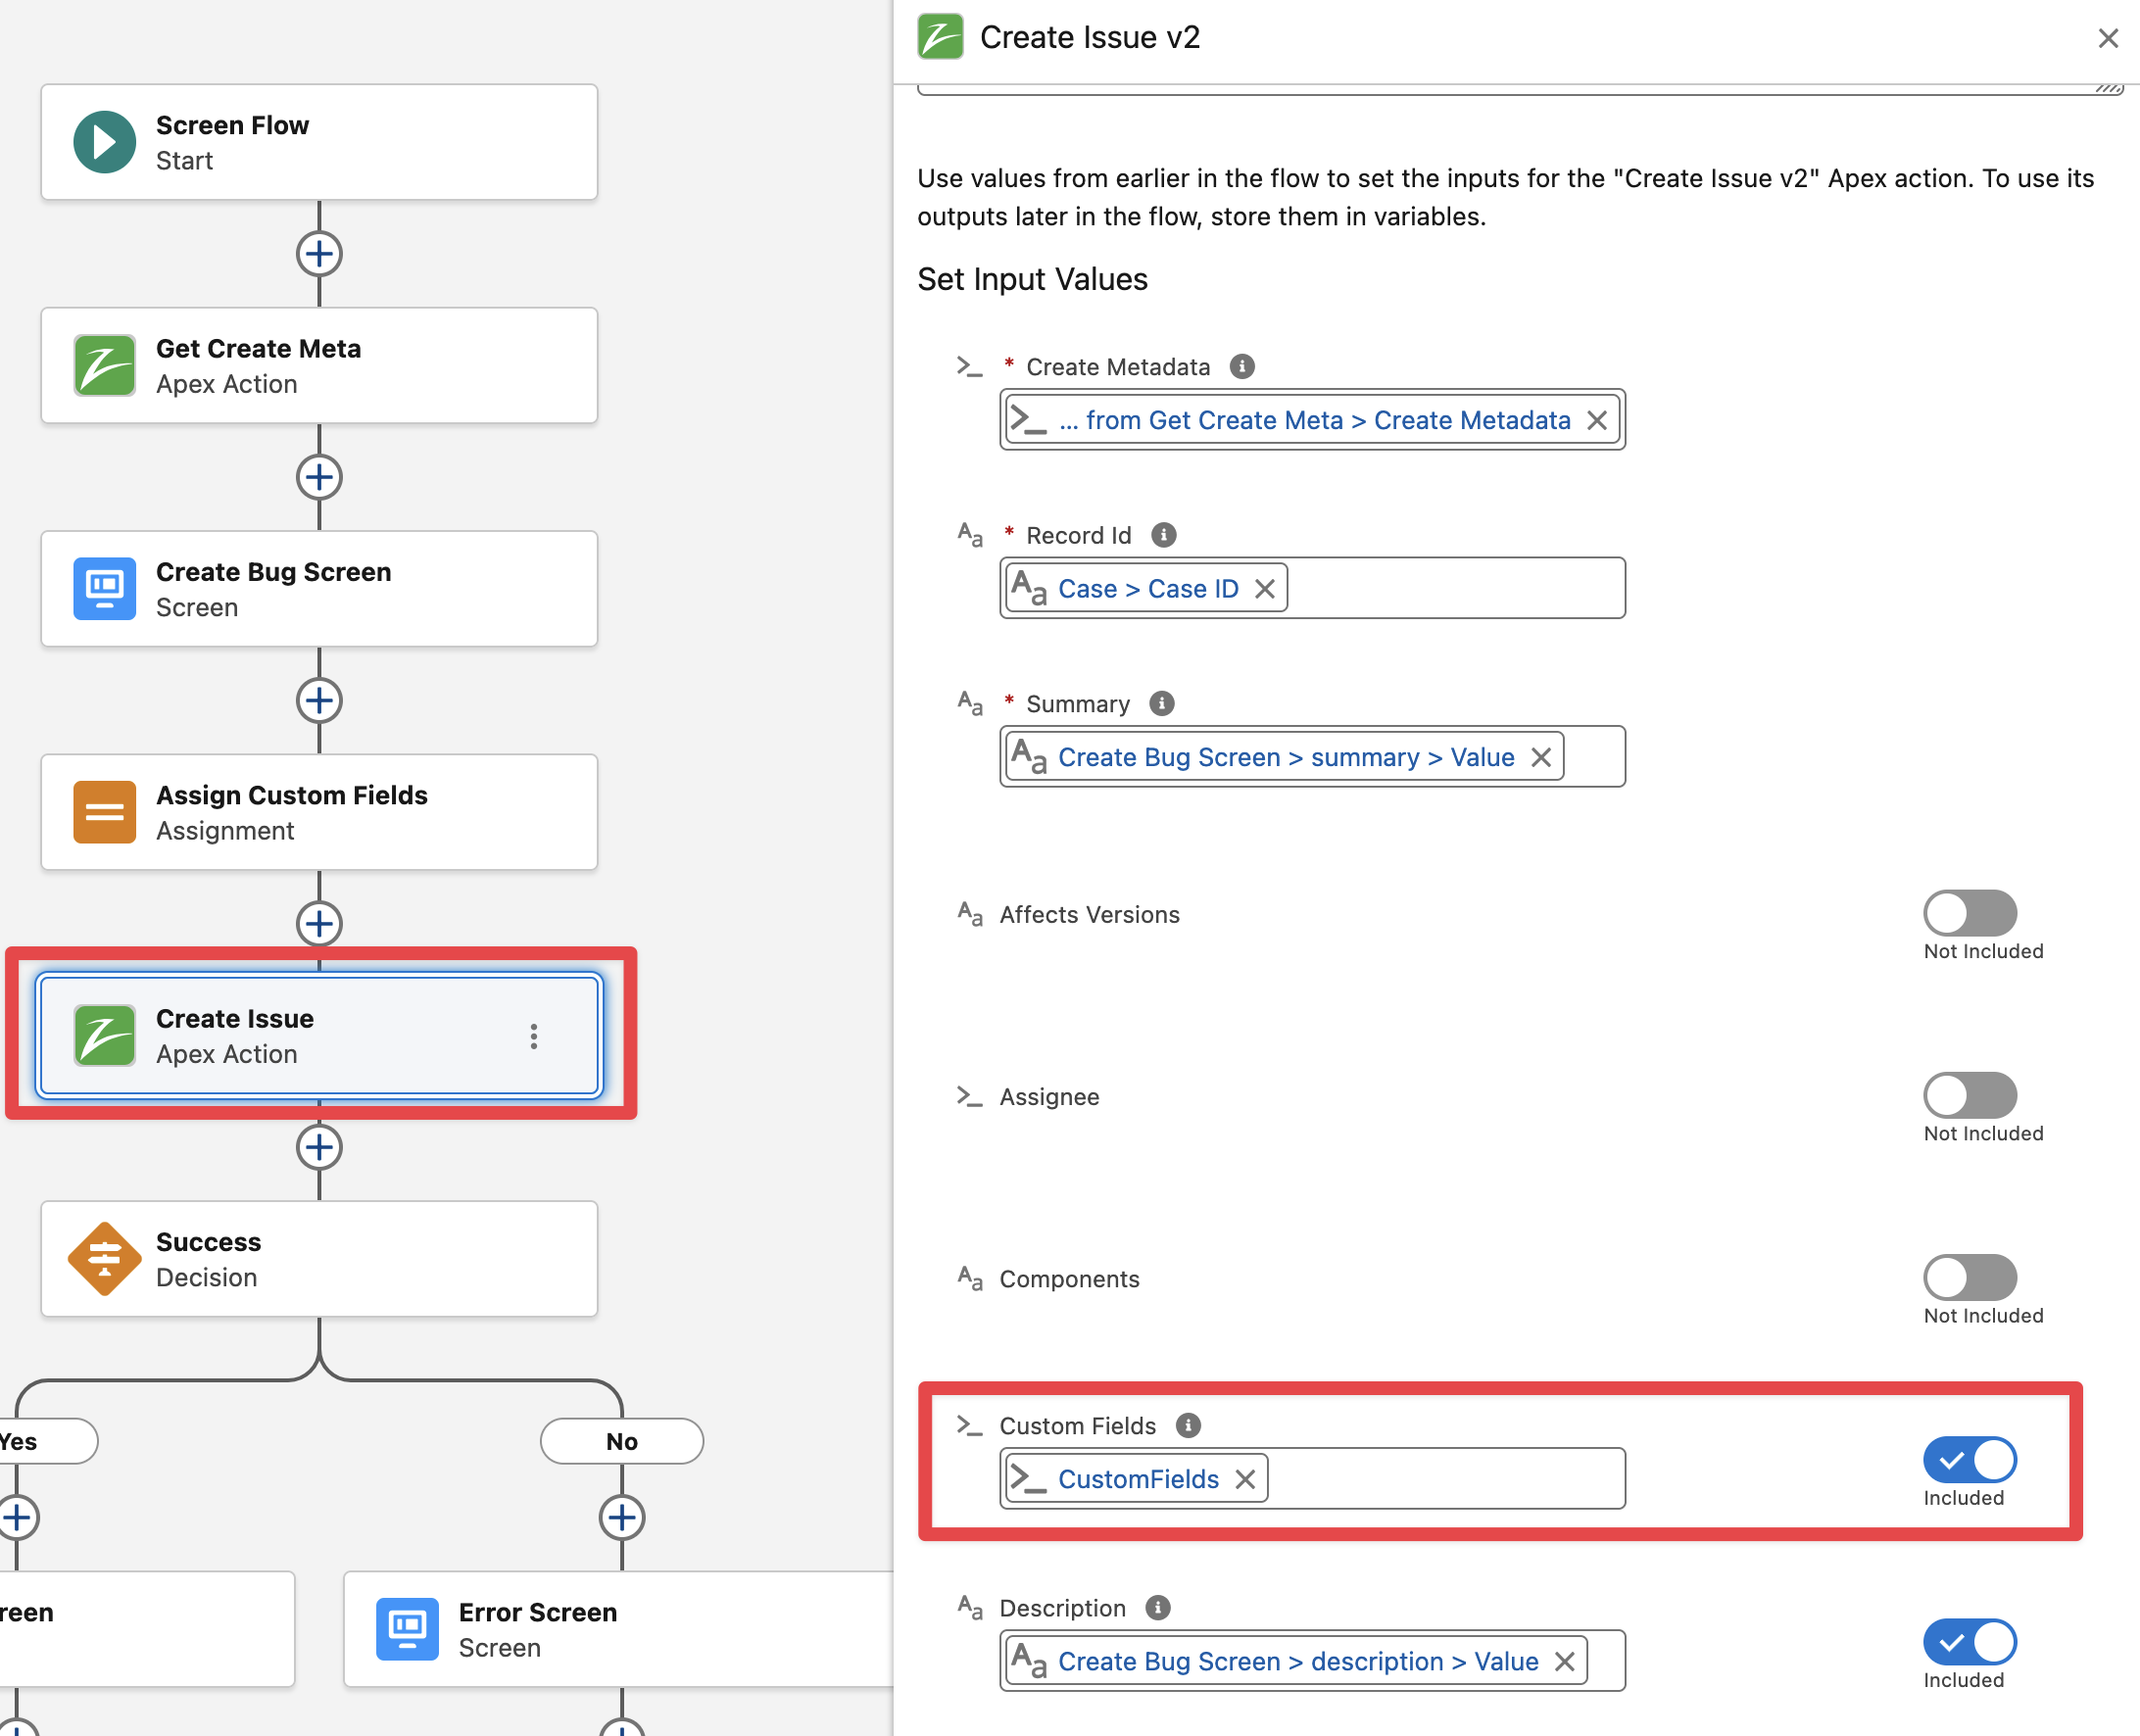Click the Screen Flow Start play icon
The image size is (2140, 1736).
[x=104, y=142]
